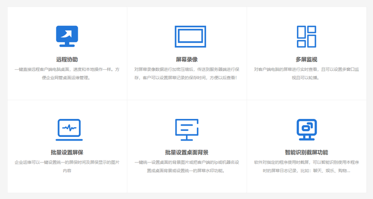Open the 智能识别截屏功能 heading
This screenshot has width=373, height=199.
click(x=306, y=152)
